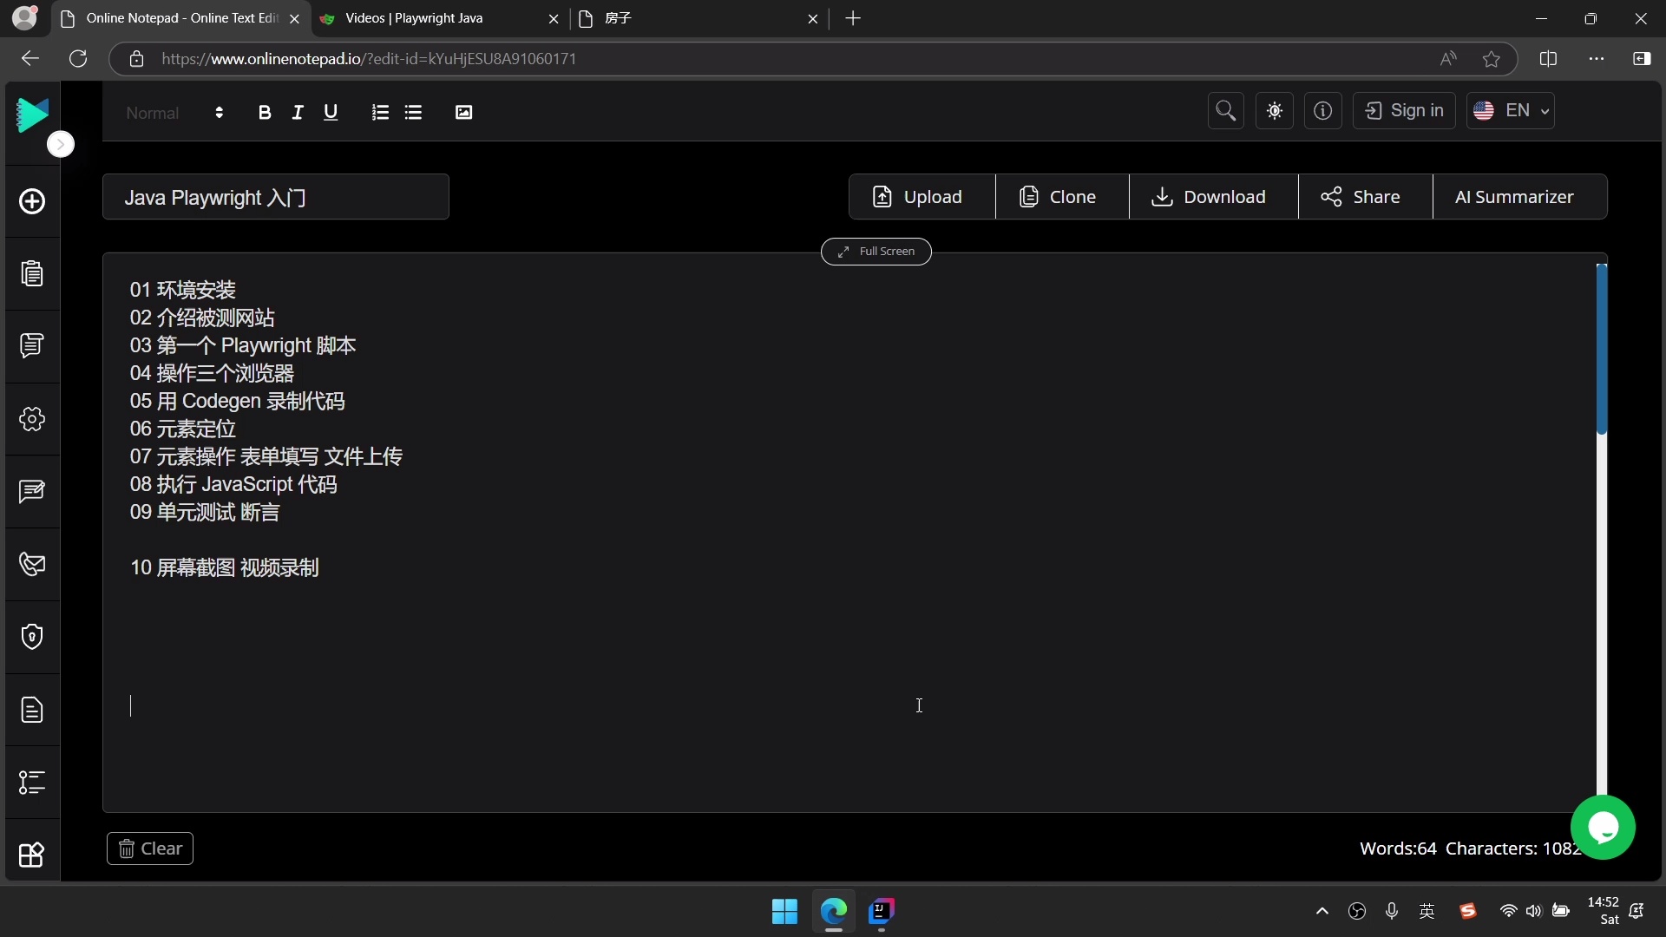Open the privacy shield icon in sidebar
Screen dimensions: 1666x937
coord(32,638)
